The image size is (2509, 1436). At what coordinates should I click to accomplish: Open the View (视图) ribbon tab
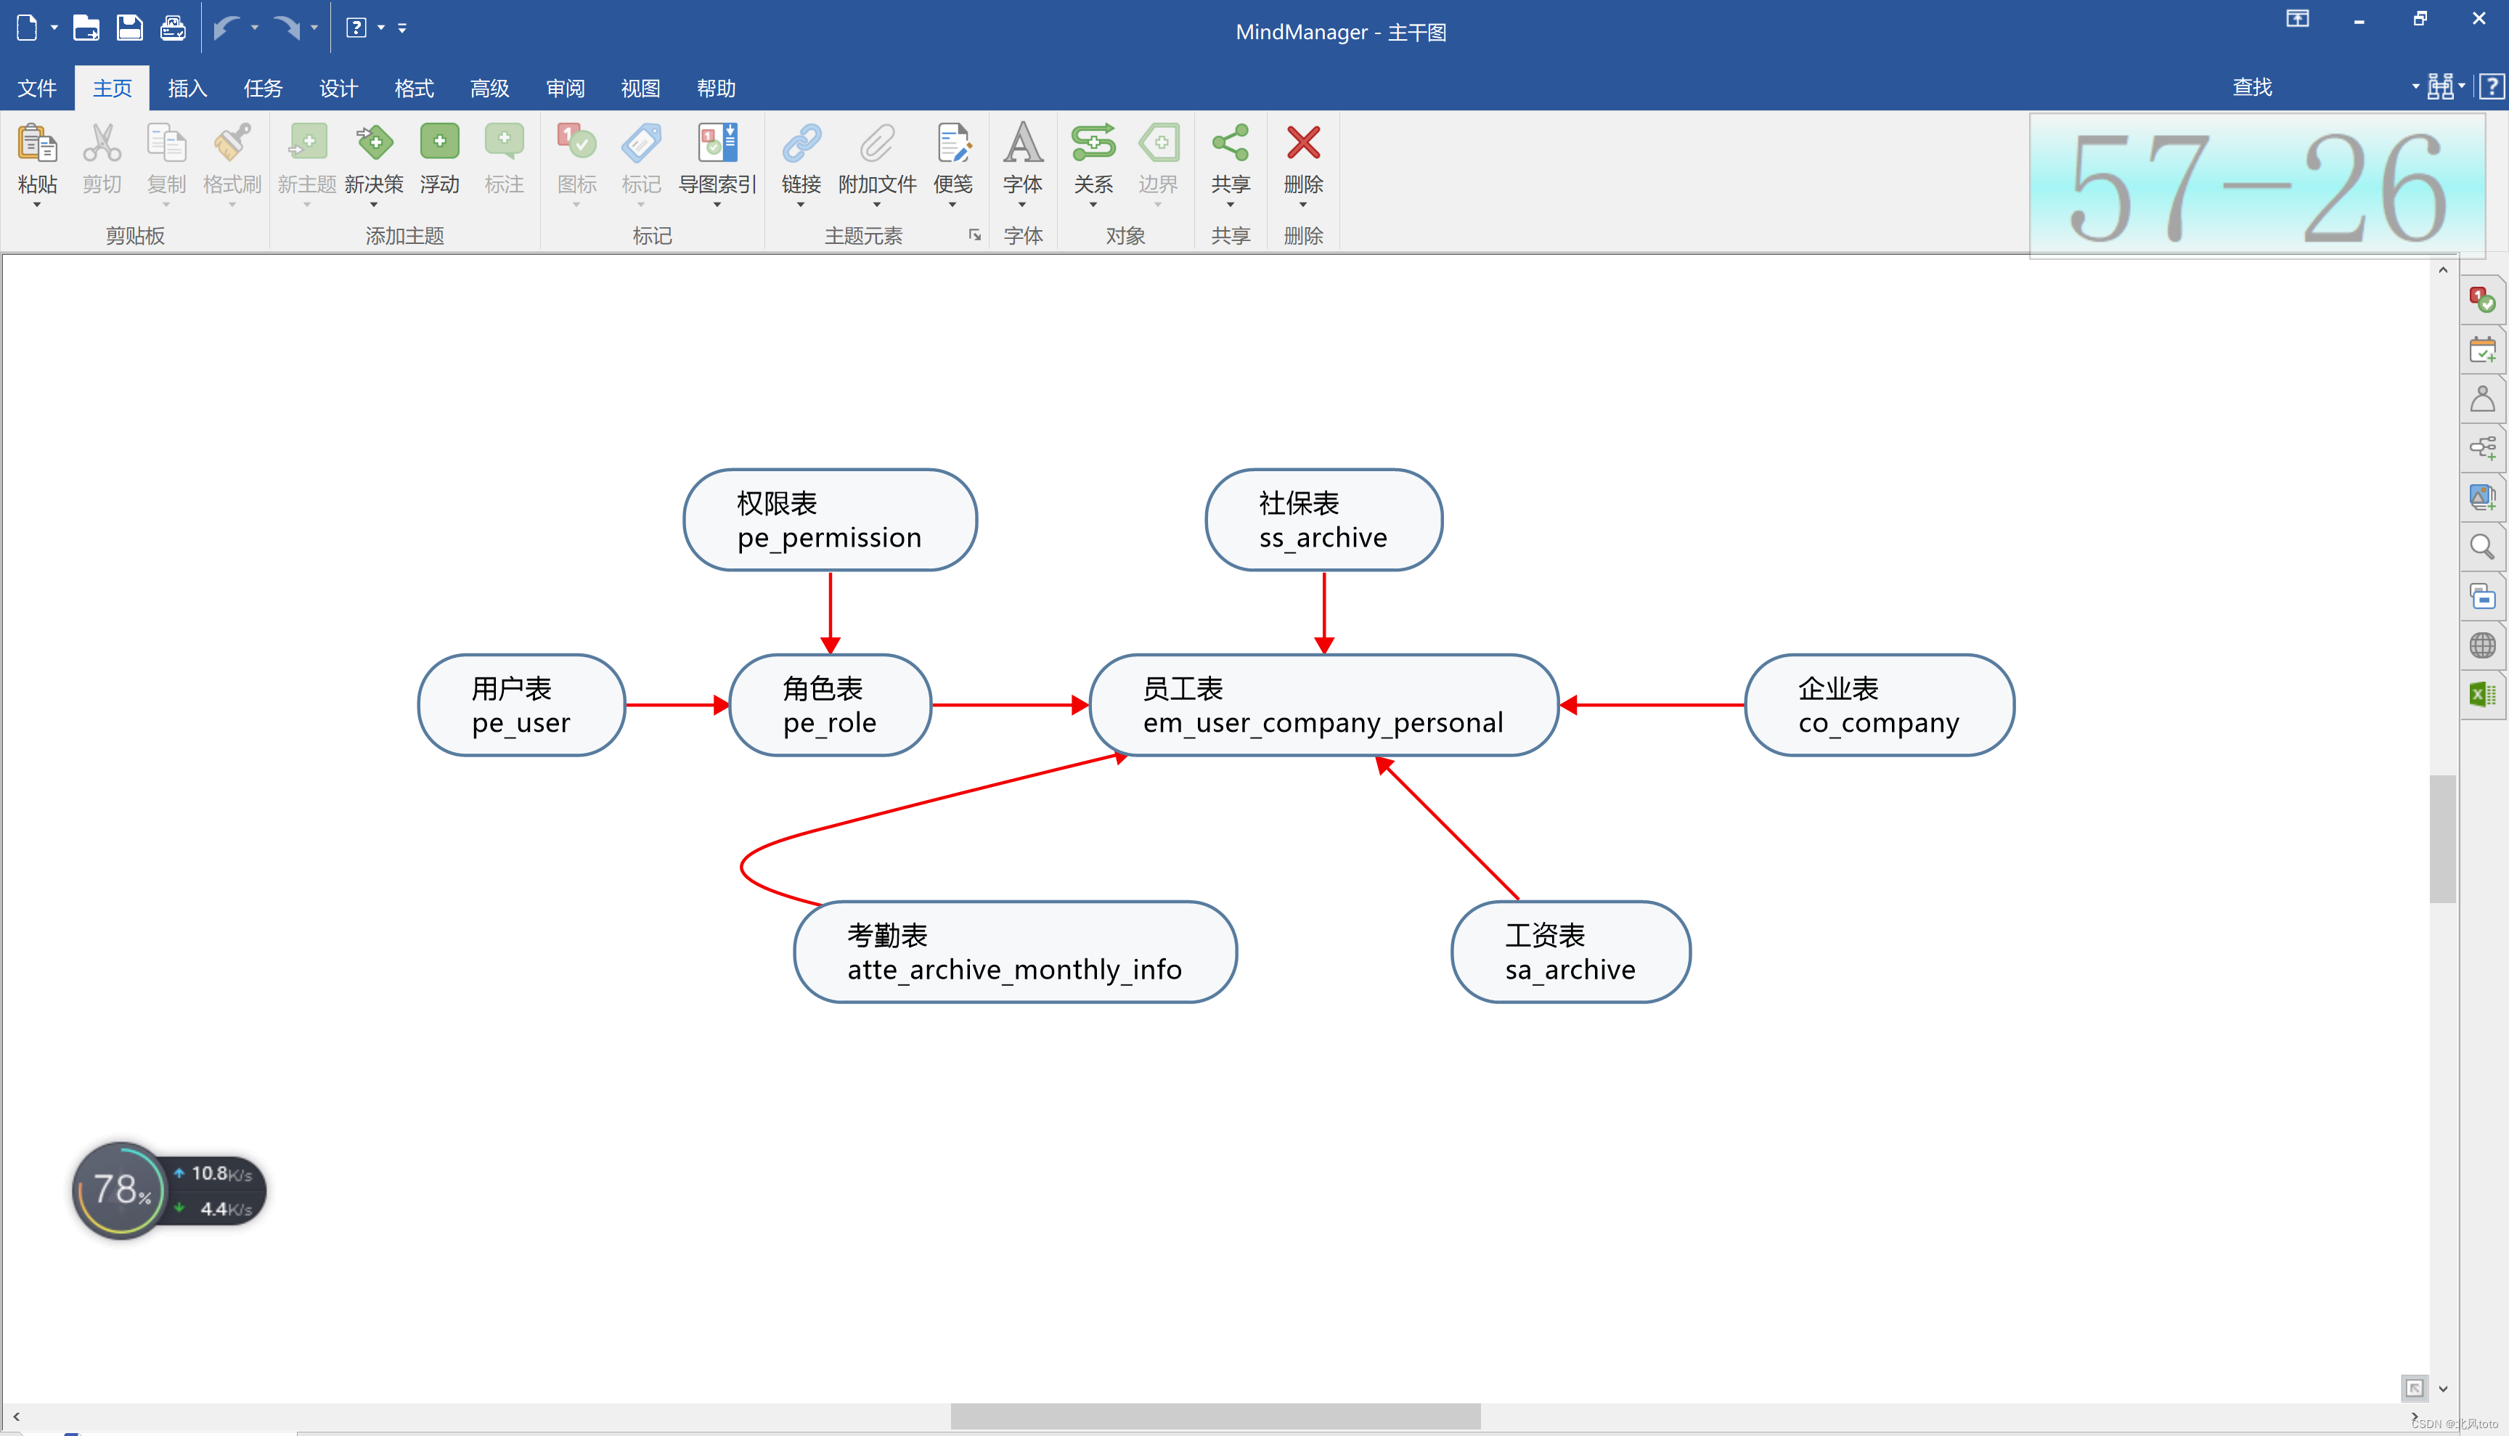point(640,89)
